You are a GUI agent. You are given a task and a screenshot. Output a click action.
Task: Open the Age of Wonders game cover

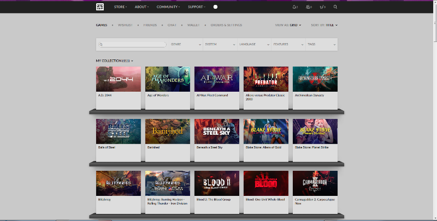[x=168, y=79]
